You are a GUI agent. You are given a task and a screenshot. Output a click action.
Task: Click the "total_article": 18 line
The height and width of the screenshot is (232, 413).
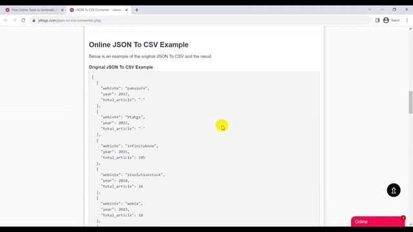coord(122,215)
